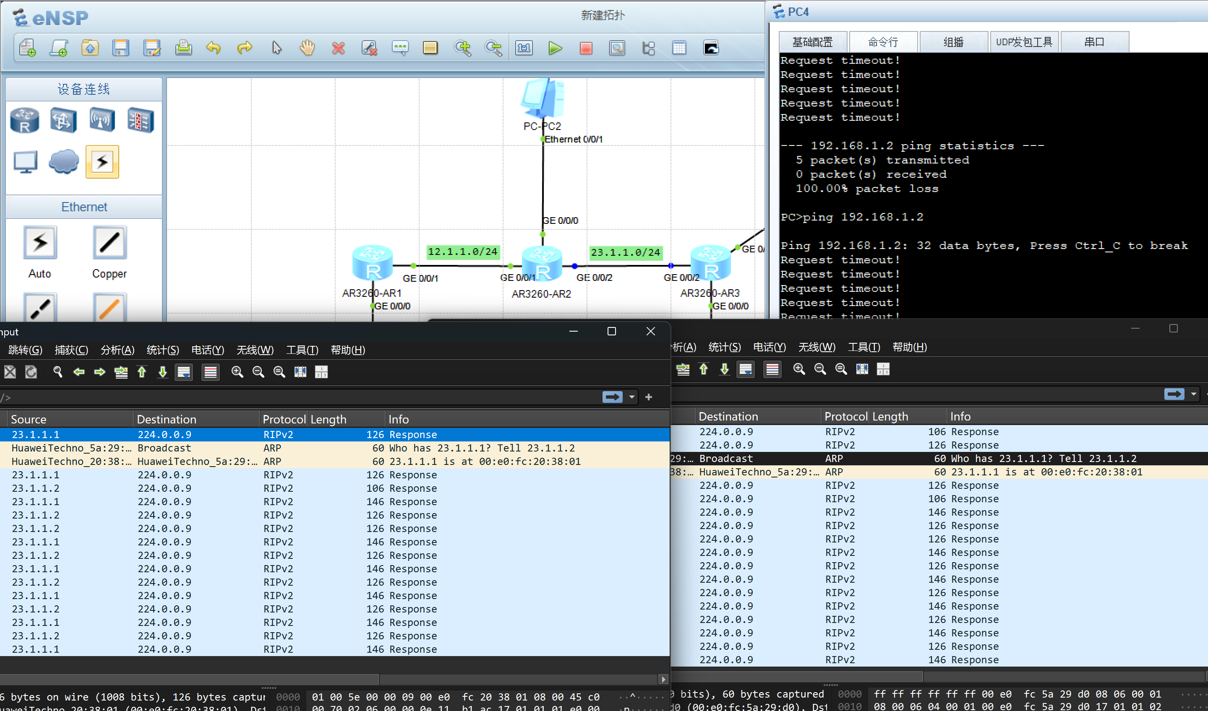Switch to the 组播 tab in PC4

tap(953, 42)
